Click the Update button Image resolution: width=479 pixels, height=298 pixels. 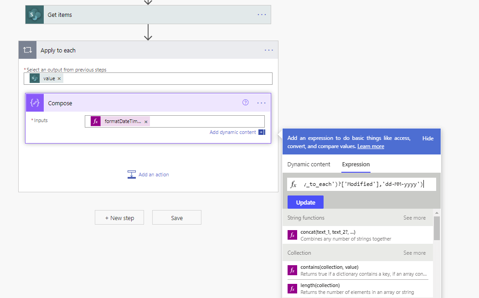(x=305, y=202)
